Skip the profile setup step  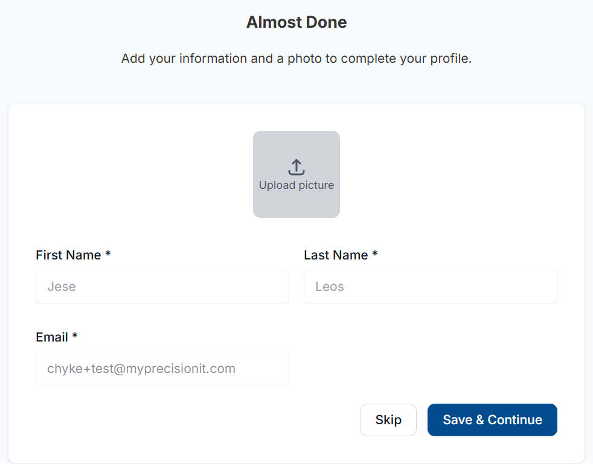388,420
